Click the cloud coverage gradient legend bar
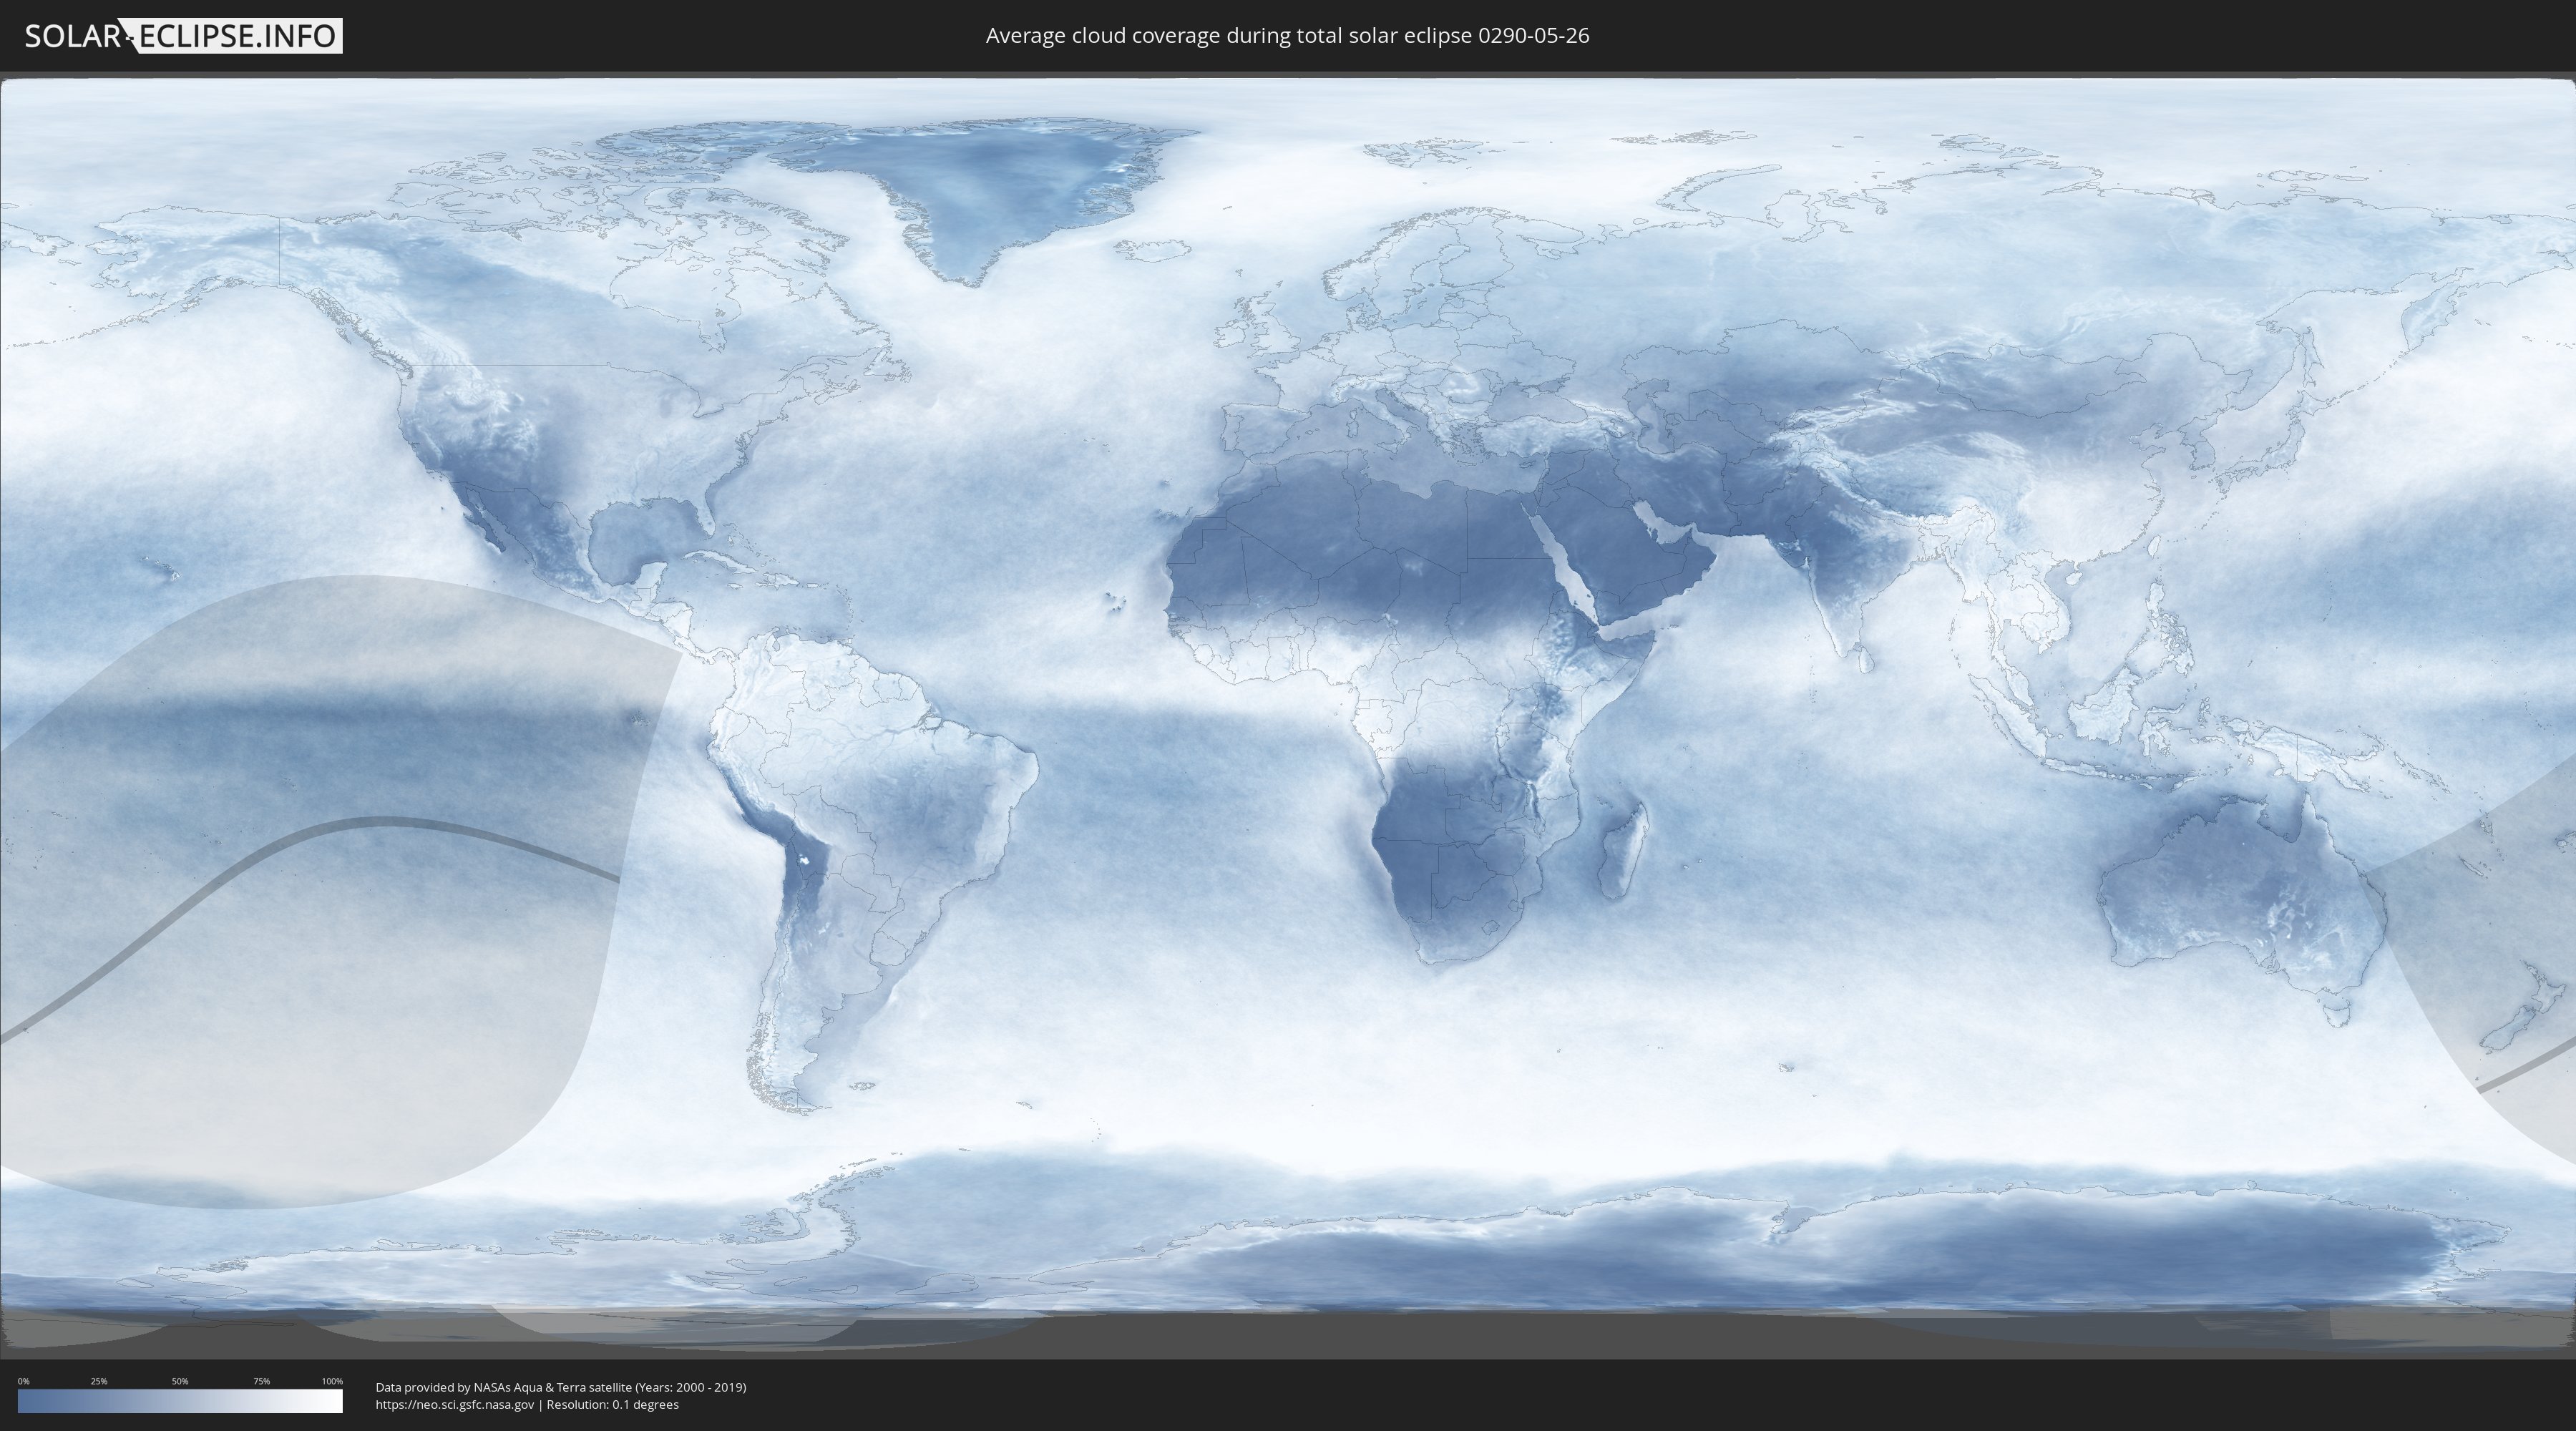The image size is (2576, 1431). point(180,1401)
